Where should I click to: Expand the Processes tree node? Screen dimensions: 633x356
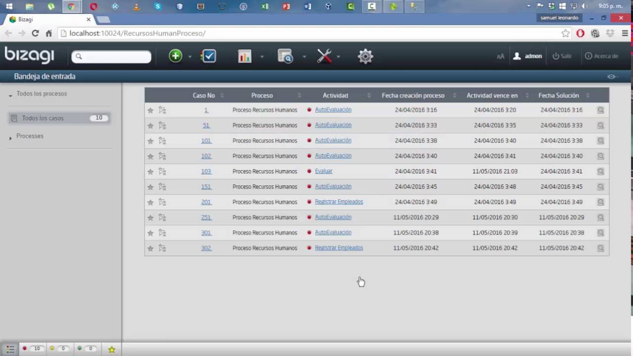pyautogui.click(x=10, y=138)
